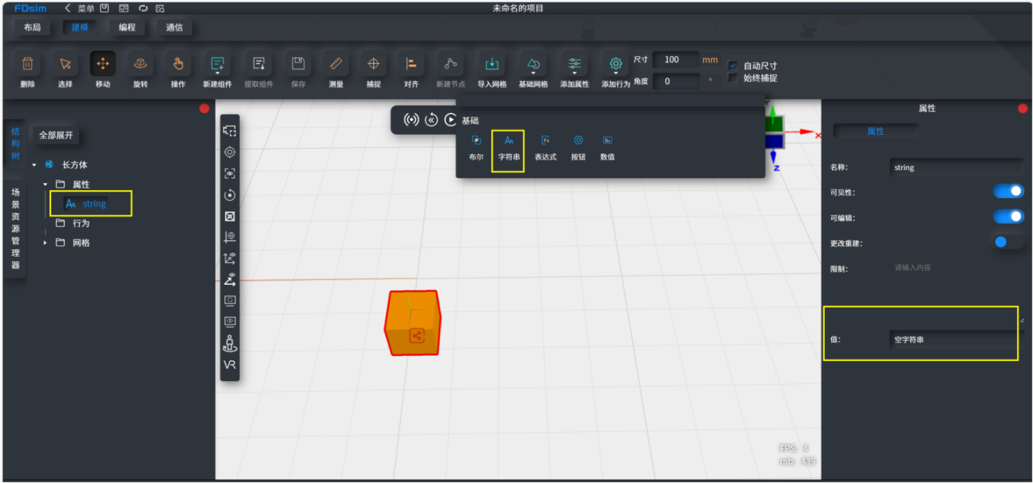Click the 值 value input field
1033x483 pixels.
click(x=956, y=339)
